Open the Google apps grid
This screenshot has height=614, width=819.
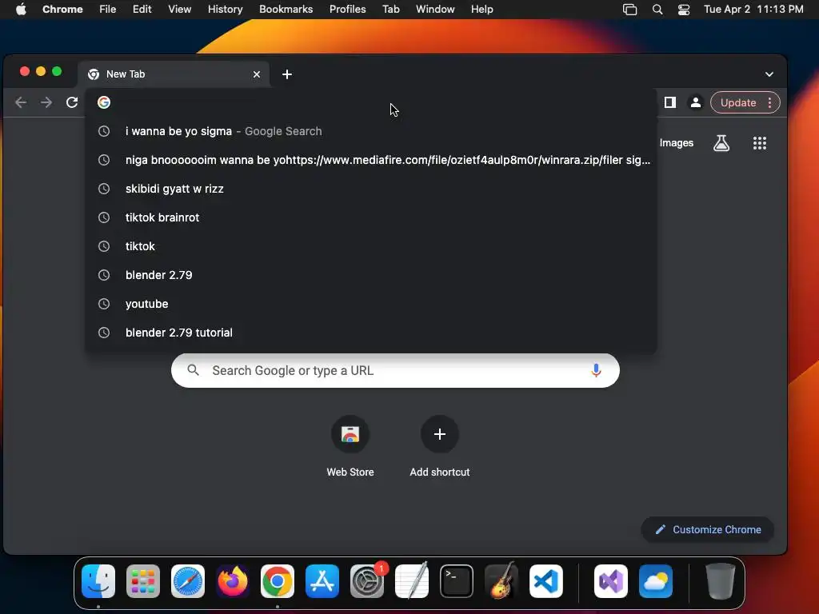tap(760, 142)
